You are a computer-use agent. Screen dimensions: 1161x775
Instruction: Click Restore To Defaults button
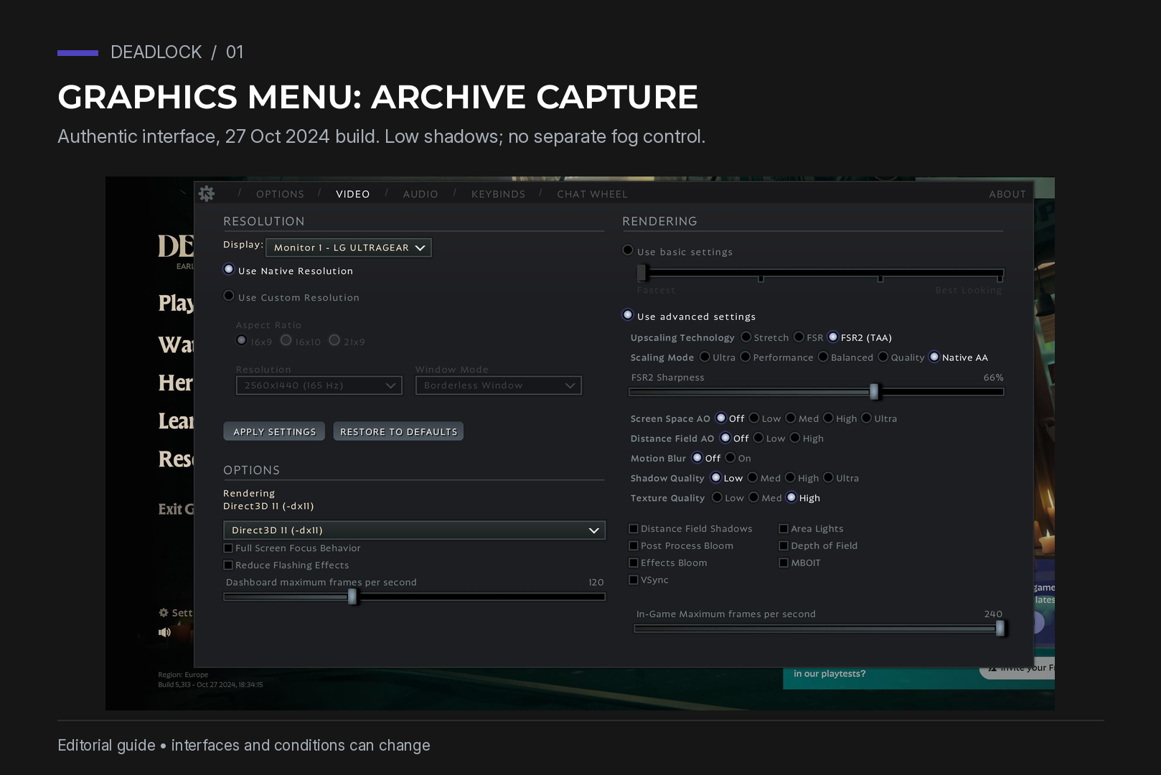(x=398, y=431)
